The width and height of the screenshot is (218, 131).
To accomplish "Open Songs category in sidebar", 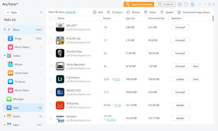I will coord(23,38).
